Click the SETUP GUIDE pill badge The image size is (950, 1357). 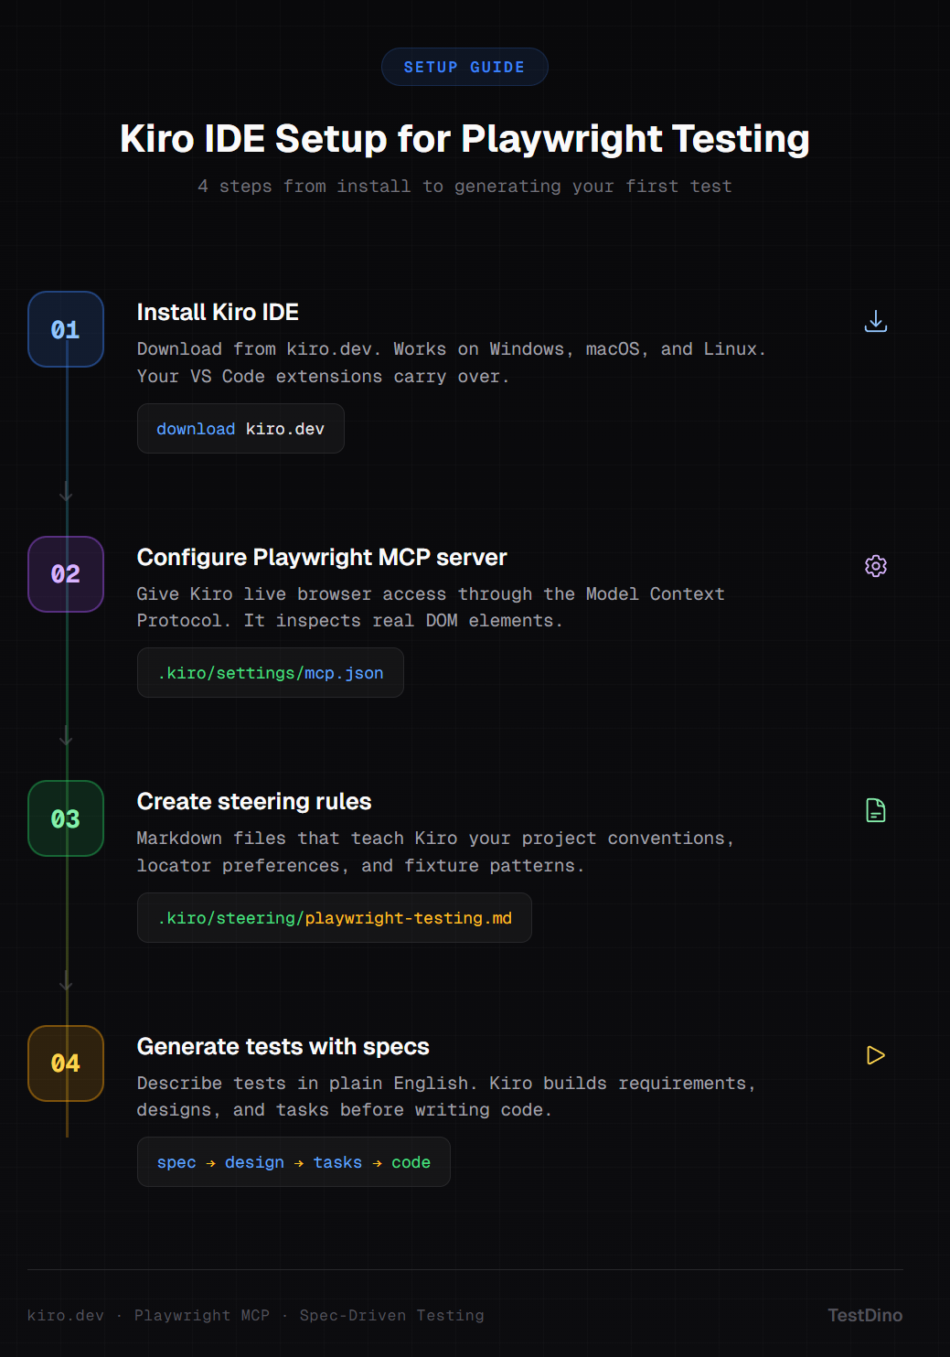[464, 67]
